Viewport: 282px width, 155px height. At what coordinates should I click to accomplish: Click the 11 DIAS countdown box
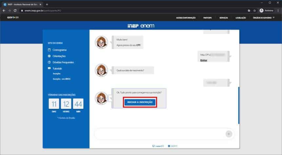[x=54, y=104]
